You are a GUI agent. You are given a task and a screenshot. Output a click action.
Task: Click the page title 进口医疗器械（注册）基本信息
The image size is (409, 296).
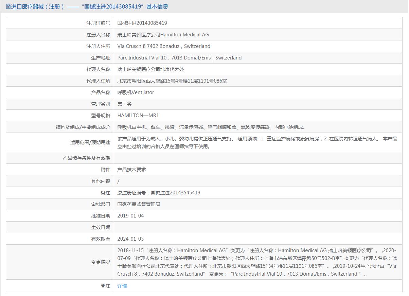coord(90,6)
